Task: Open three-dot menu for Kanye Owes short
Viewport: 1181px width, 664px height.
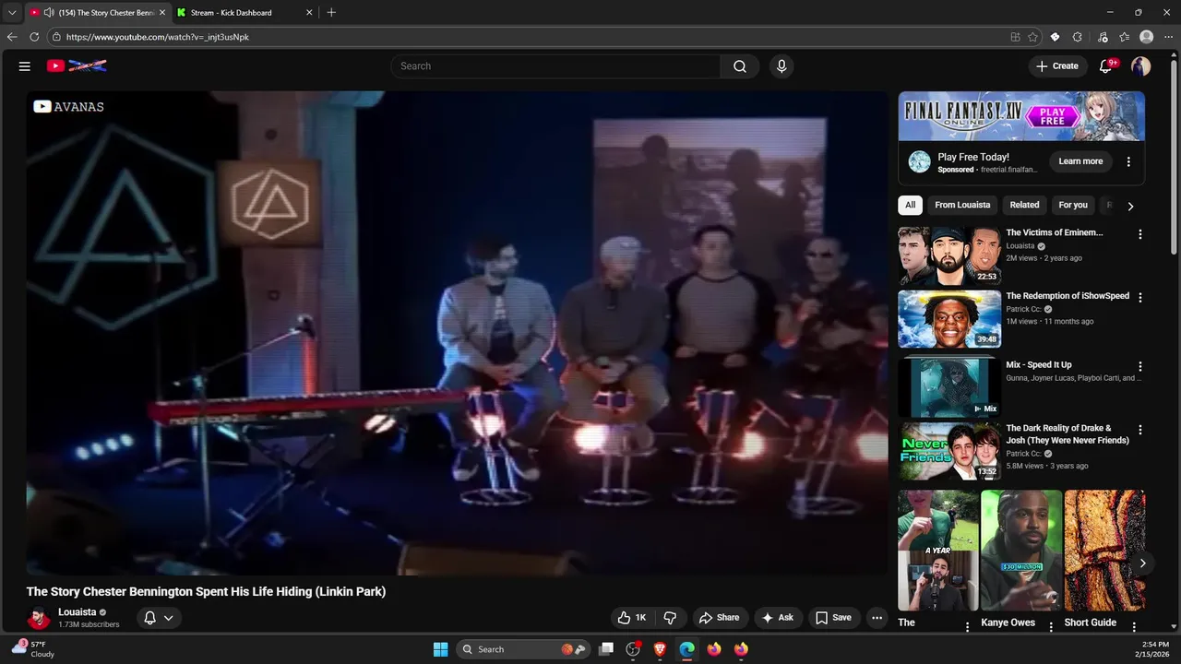Action: click(x=1051, y=627)
